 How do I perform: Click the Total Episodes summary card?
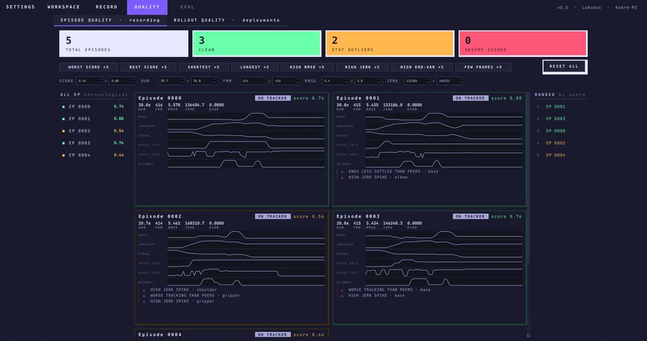(x=124, y=44)
